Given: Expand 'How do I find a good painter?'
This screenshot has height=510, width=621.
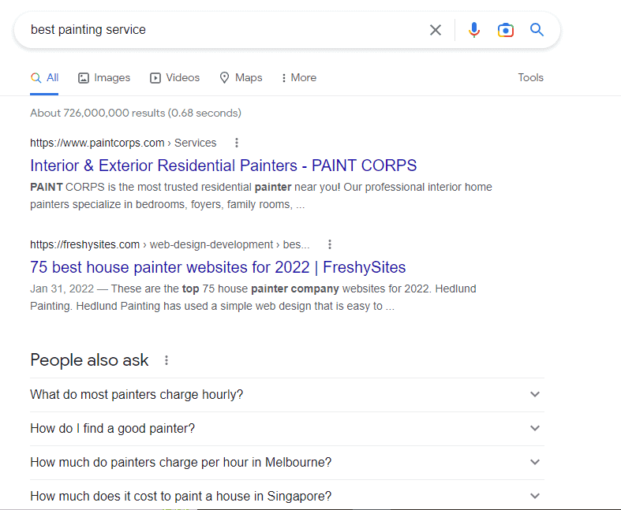Looking at the screenshot, I should point(287,429).
